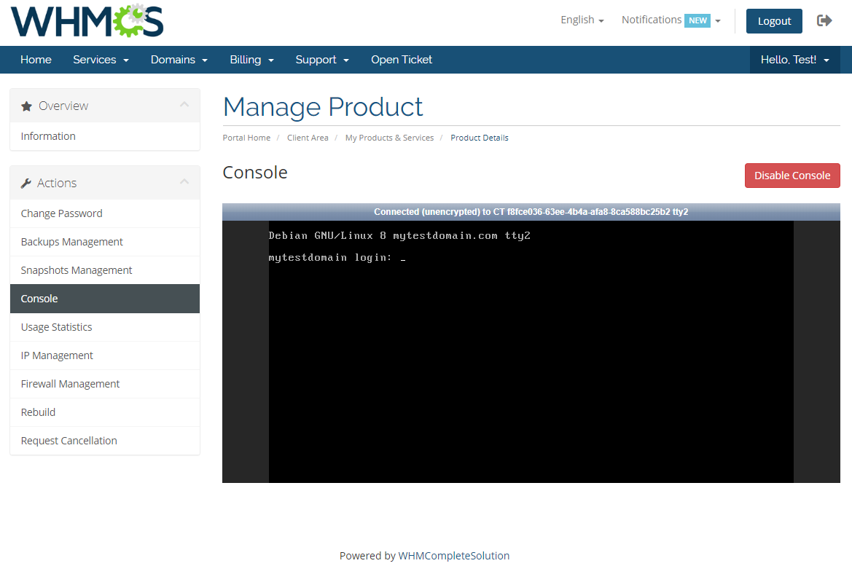The height and width of the screenshot is (566, 852).
Task: Open Firewall Management
Action: (105, 384)
